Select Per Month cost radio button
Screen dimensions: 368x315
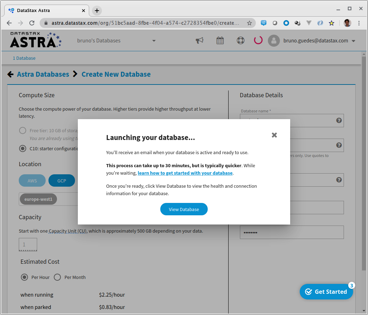coord(57,277)
